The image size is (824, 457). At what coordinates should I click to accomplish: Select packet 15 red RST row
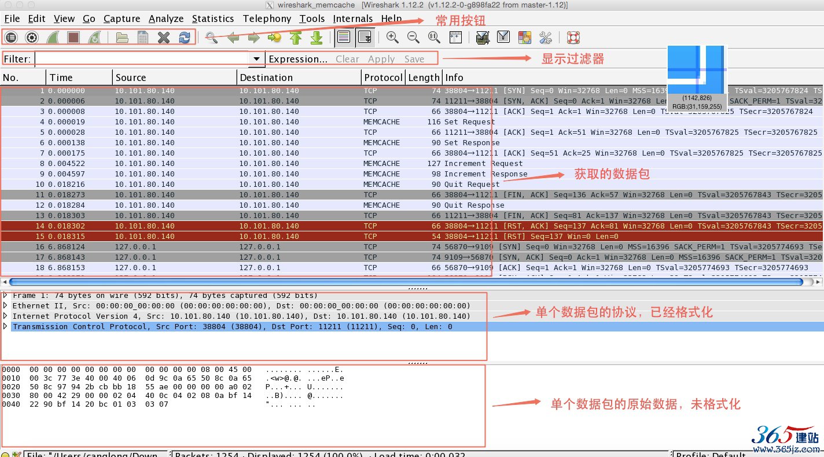coord(412,236)
